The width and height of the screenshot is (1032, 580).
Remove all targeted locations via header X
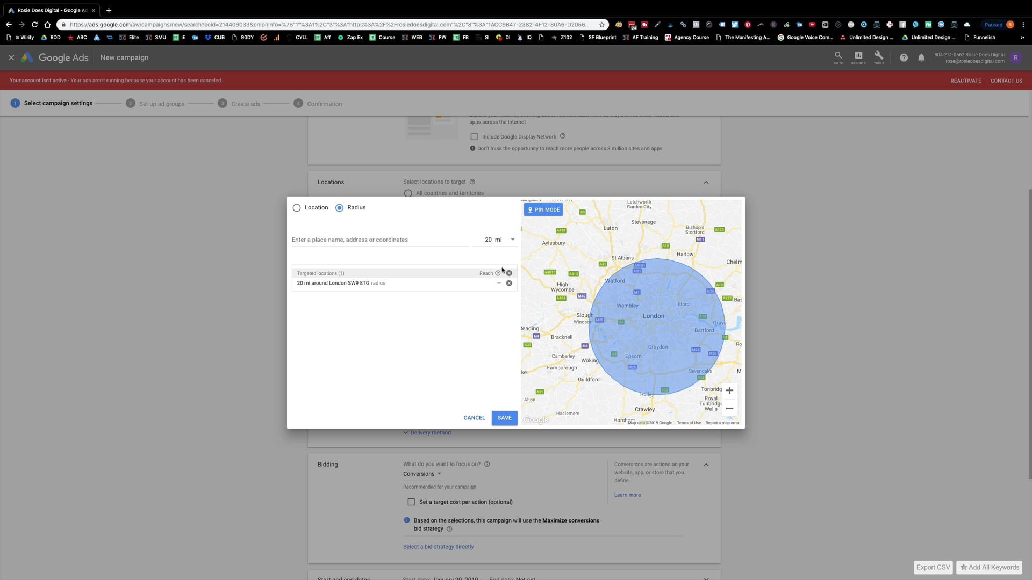(509, 273)
